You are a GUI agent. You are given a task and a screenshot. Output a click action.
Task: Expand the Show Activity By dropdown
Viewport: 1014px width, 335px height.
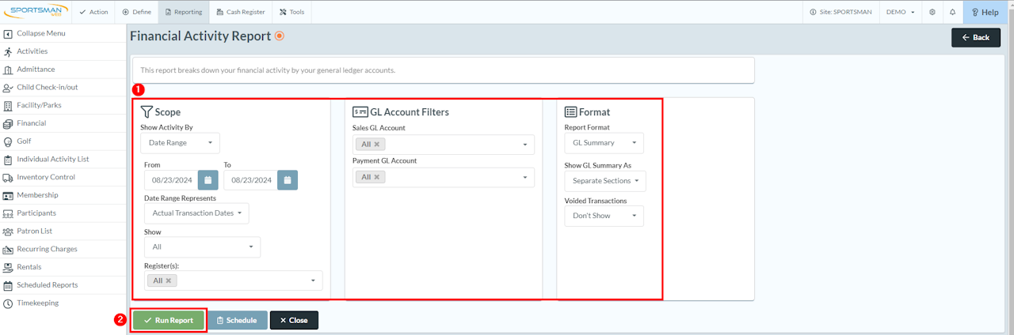tap(180, 143)
